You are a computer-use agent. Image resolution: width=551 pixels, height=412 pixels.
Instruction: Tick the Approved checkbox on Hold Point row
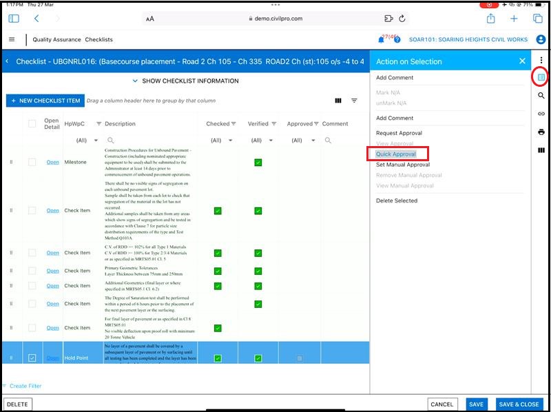[x=299, y=358]
